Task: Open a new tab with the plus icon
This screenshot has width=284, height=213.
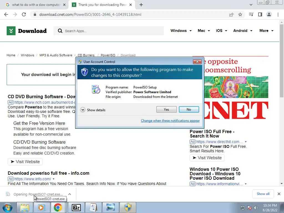Action: [x=141, y=5]
